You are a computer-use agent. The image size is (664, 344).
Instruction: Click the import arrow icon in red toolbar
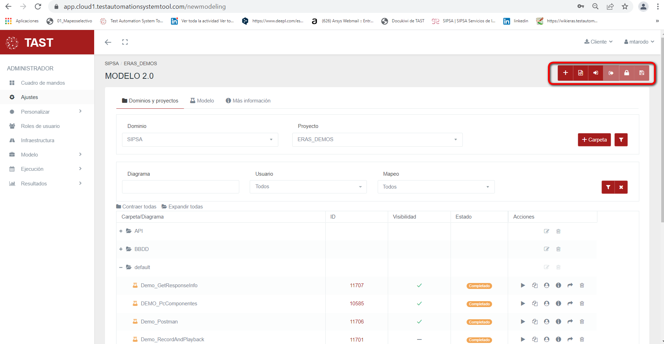596,73
